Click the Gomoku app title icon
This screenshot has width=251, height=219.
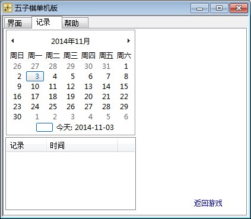(x=8, y=8)
